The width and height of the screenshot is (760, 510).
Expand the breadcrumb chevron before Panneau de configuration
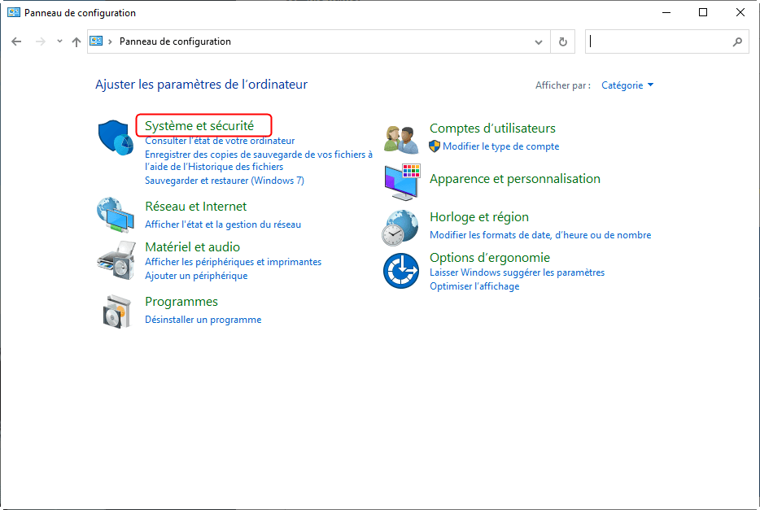point(110,41)
